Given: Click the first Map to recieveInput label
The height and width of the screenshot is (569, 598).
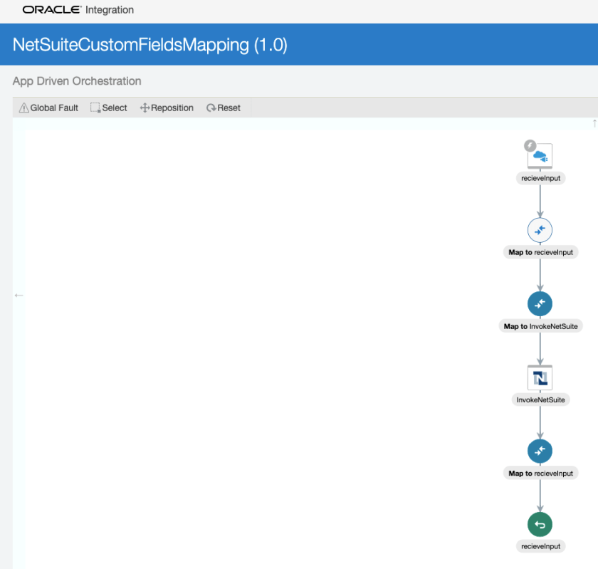Looking at the screenshot, I should click(x=540, y=252).
